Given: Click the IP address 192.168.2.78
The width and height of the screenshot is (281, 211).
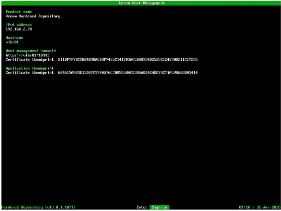Looking at the screenshot, I should [x=19, y=29].
